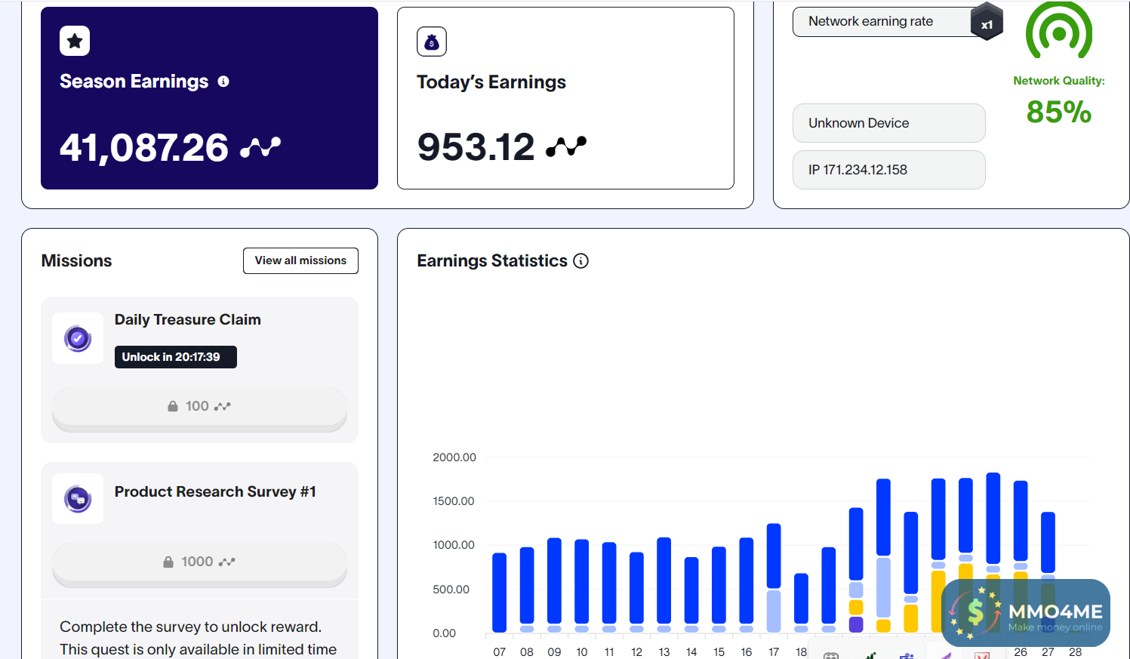Click the 41,087.26 season earnings value
1130x659 pixels.
coord(144,147)
